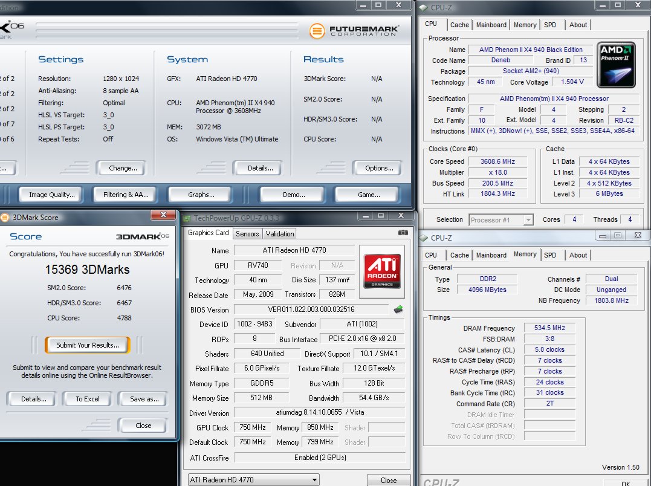Click the GPU value 'RV740'
The height and width of the screenshot is (486, 651).
258,265
